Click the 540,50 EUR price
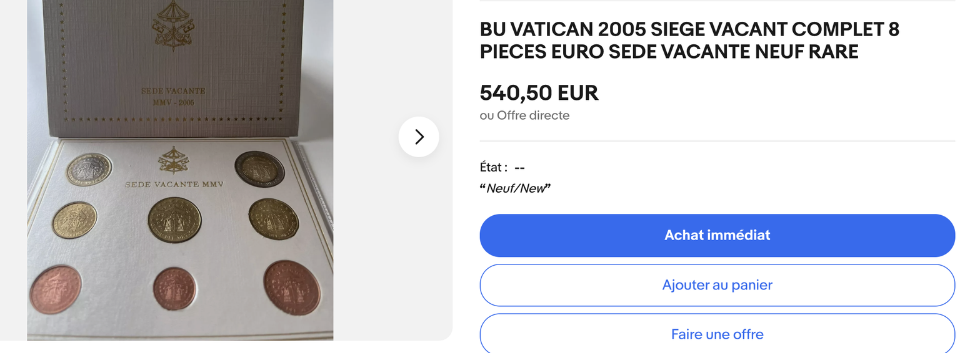This screenshot has width=960, height=353. tap(539, 93)
